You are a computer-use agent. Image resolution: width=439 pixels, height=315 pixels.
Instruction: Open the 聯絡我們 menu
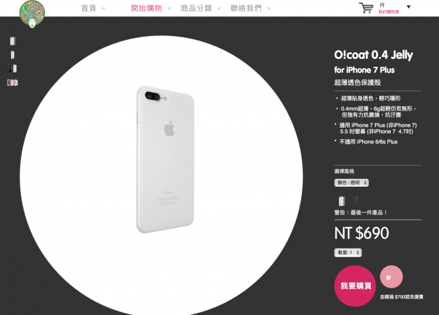(x=246, y=9)
